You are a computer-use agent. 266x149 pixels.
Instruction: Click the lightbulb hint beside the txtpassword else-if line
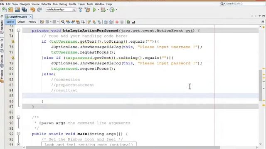tap(13, 58)
